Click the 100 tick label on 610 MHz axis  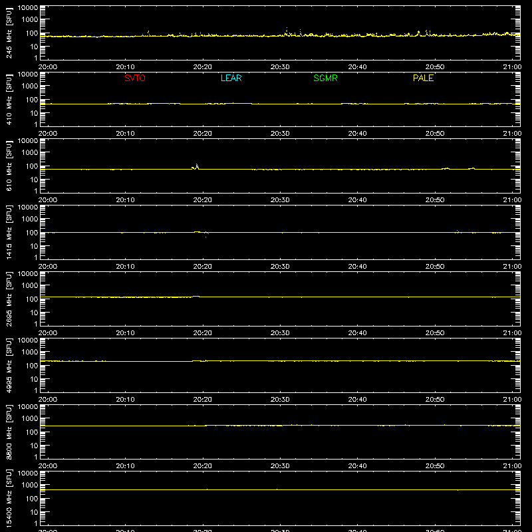pyautogui.click(x=32, y=166)
